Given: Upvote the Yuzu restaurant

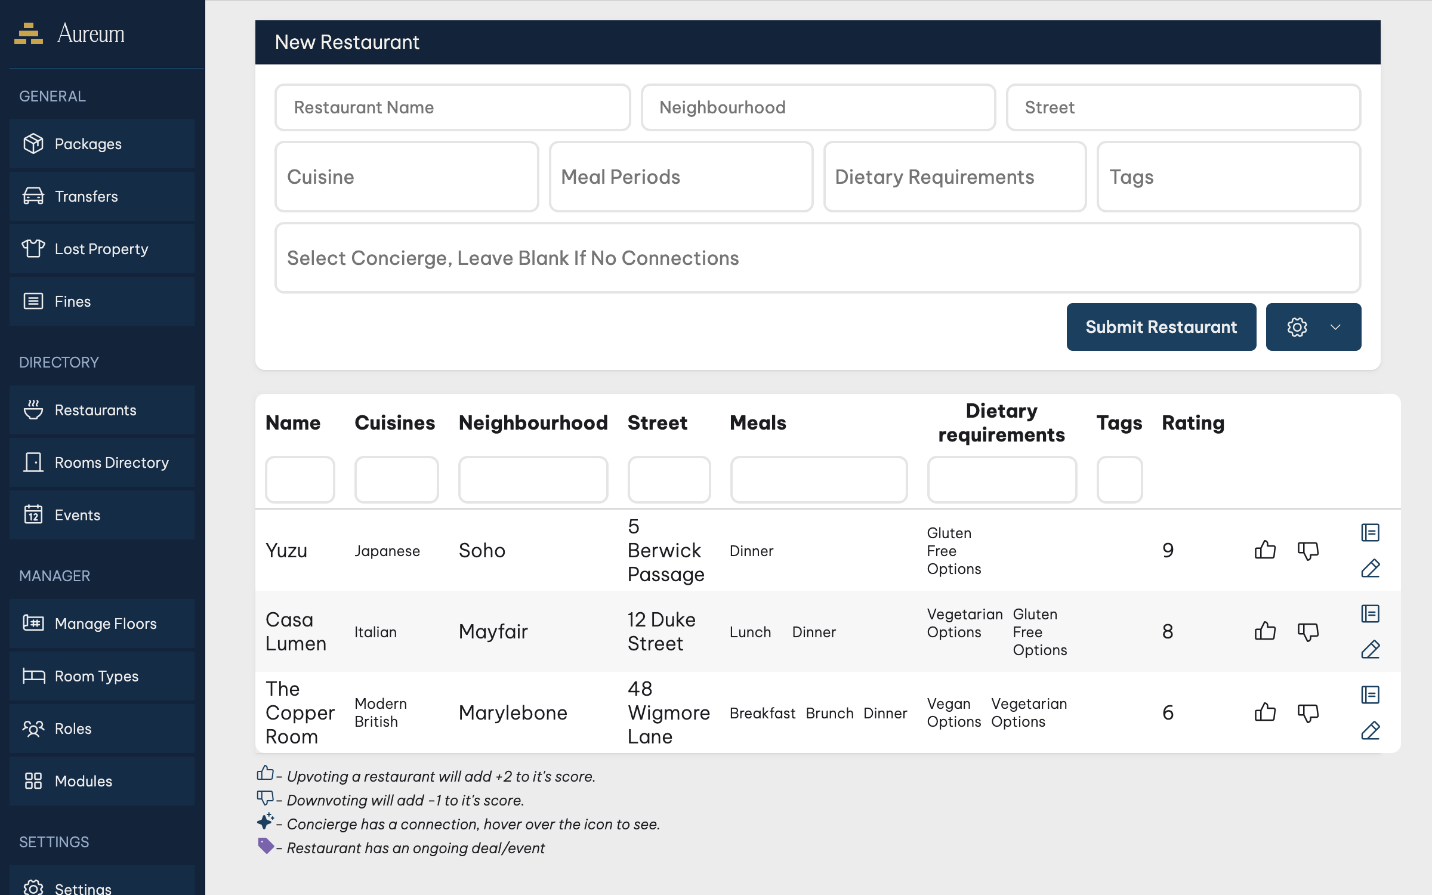Looking at the screenshot, I should (1265, 550).
